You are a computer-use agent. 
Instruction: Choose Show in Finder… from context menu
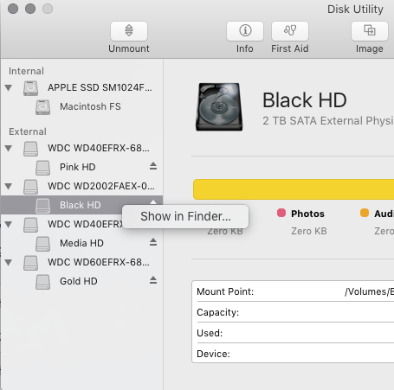click(185, 216)
